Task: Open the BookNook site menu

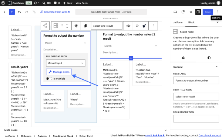Action: 16,3
